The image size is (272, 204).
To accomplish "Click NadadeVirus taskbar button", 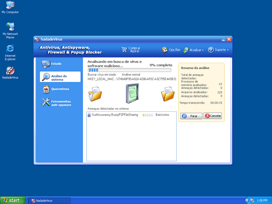I will (48, 200).
